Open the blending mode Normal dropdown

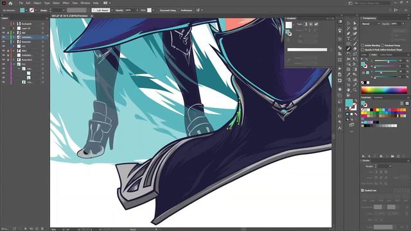(x=371, y=24)
